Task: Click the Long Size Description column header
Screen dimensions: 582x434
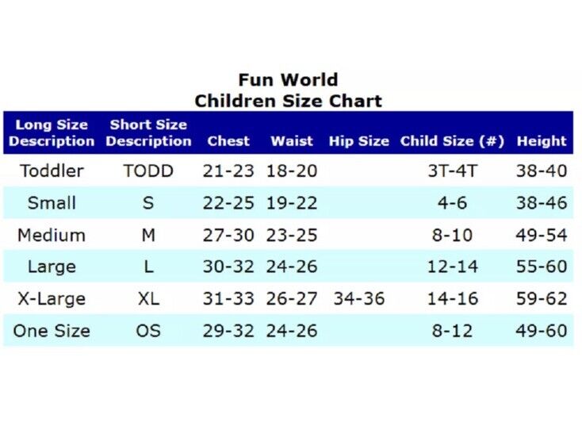Action: 52,133
